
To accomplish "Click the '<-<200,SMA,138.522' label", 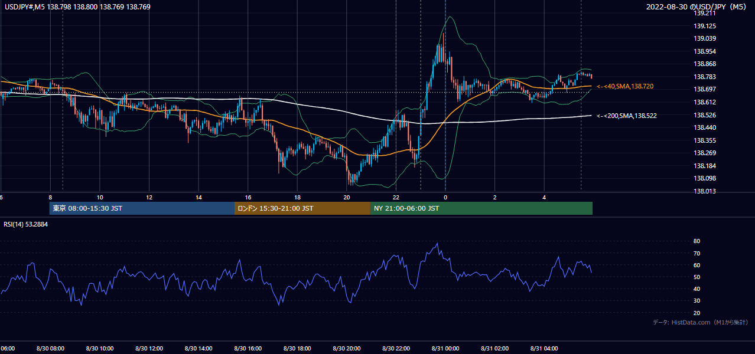I will [627, 116].
